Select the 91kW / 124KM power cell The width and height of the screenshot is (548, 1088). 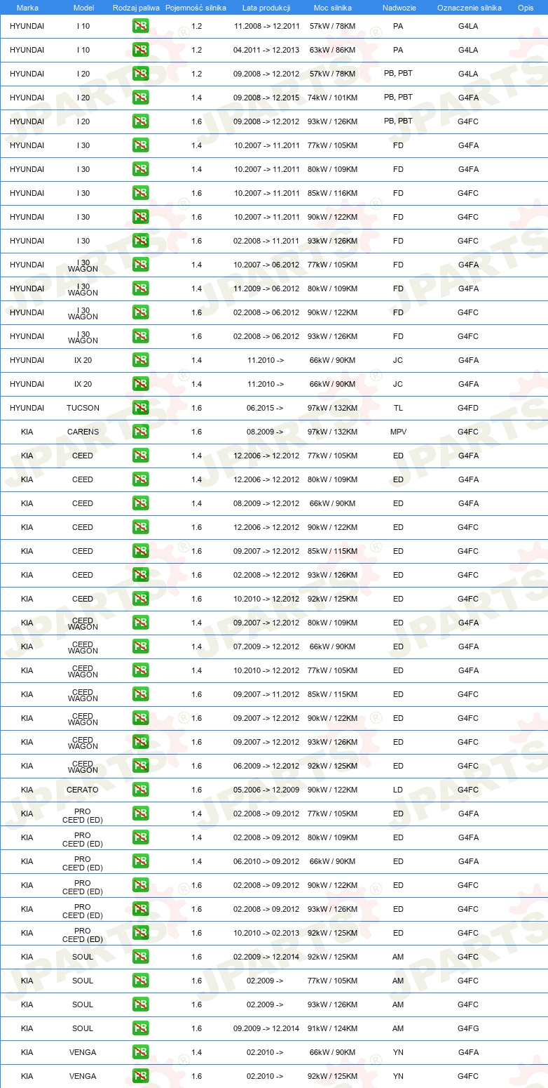pyautogui.click(x=332, y=1028)
